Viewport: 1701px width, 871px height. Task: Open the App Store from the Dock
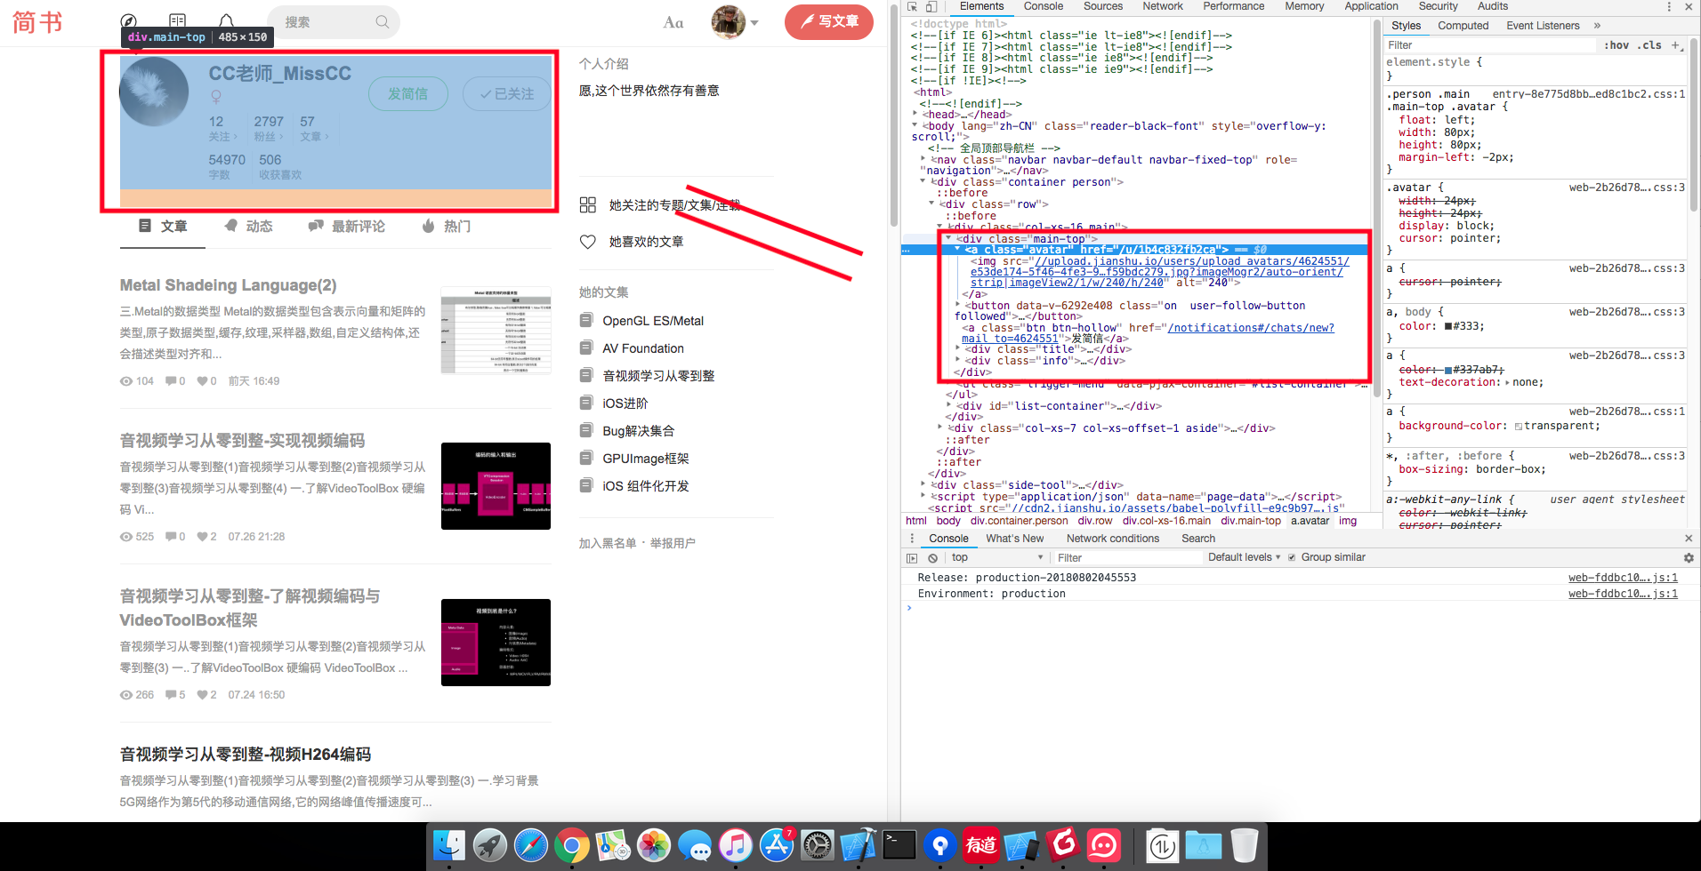point(776,845)
